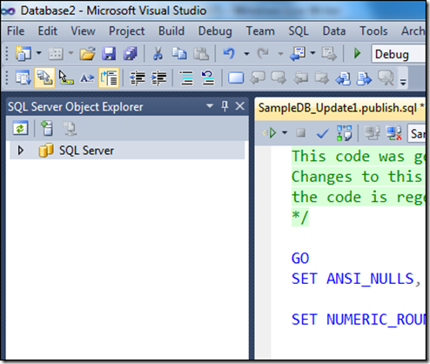Clear all bookmarks icon
The width and height of the screenshot is (430, 364).
[x=386, y=78]
